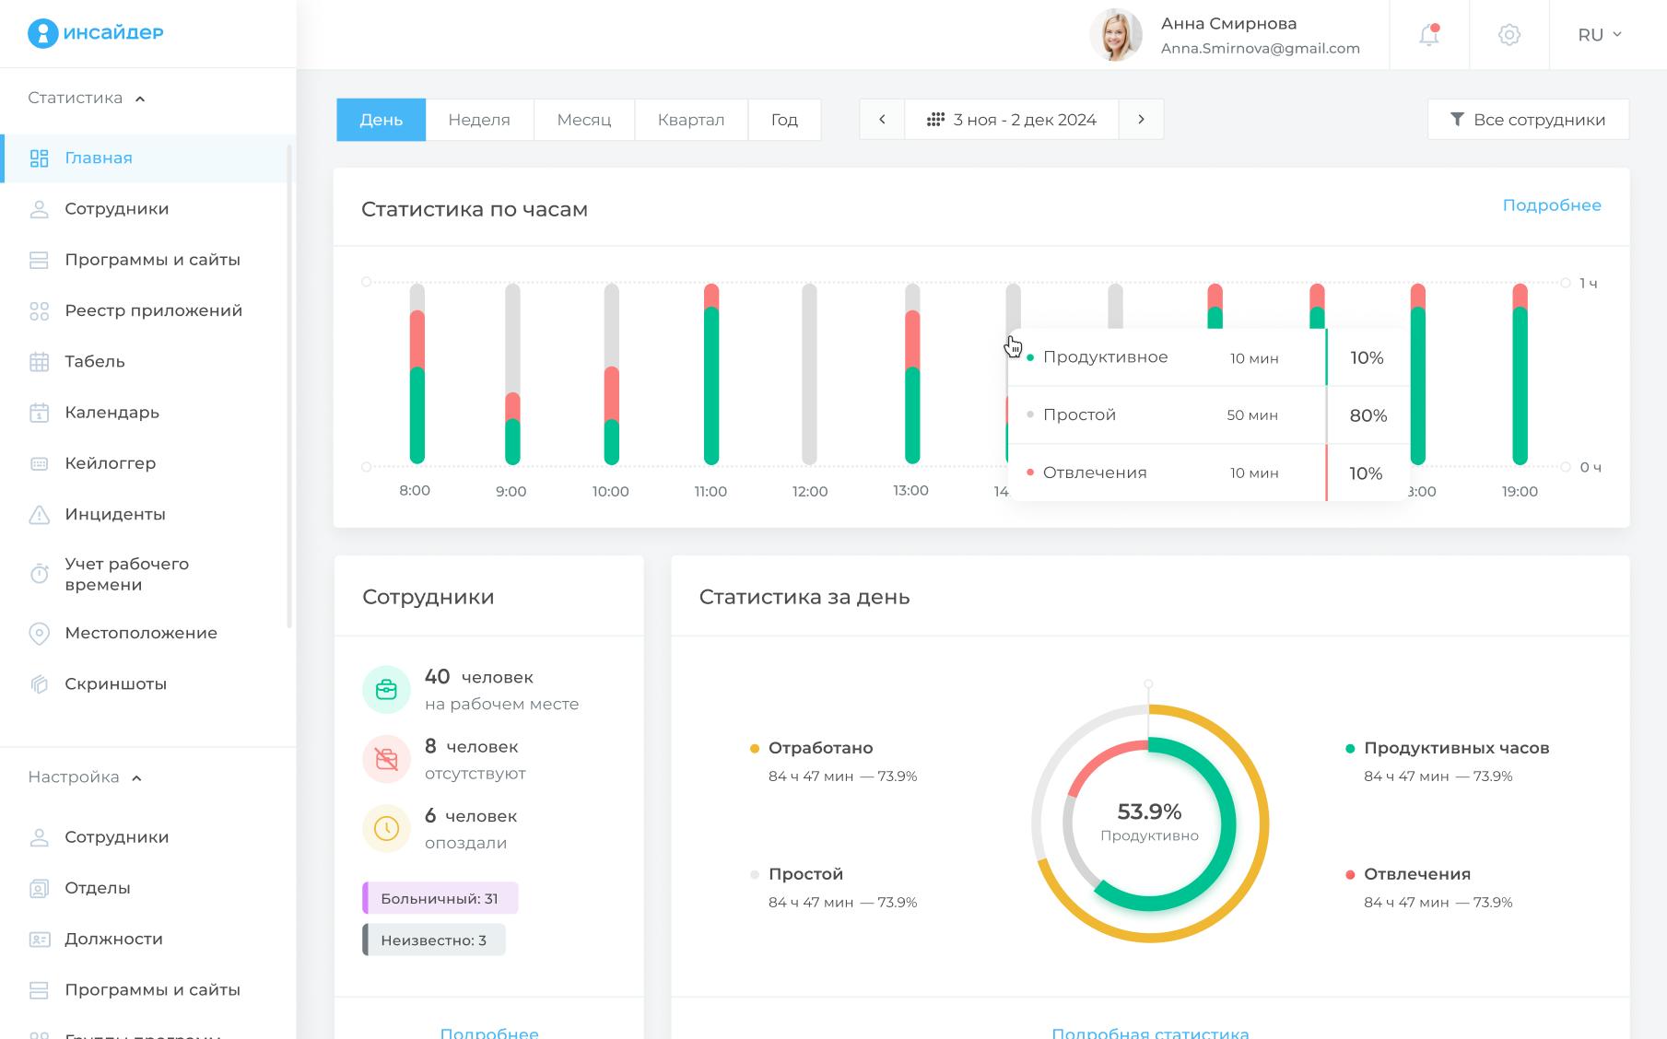Click the Location pin icon in sidebar
Screen dimensions: 1667x1039
coord(39,634)
